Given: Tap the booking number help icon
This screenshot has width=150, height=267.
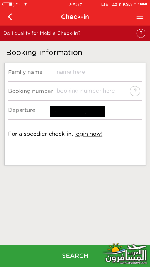Looking at the screenshot, I should 135,91.
